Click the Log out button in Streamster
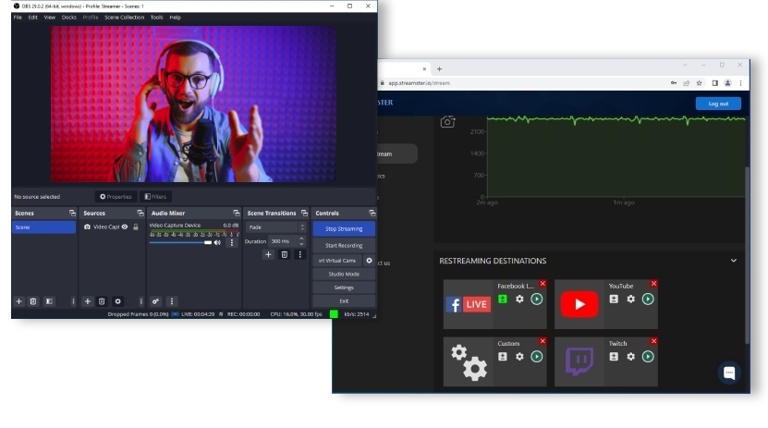This screenshot has height=428, width=768. [x=718, y=104]
